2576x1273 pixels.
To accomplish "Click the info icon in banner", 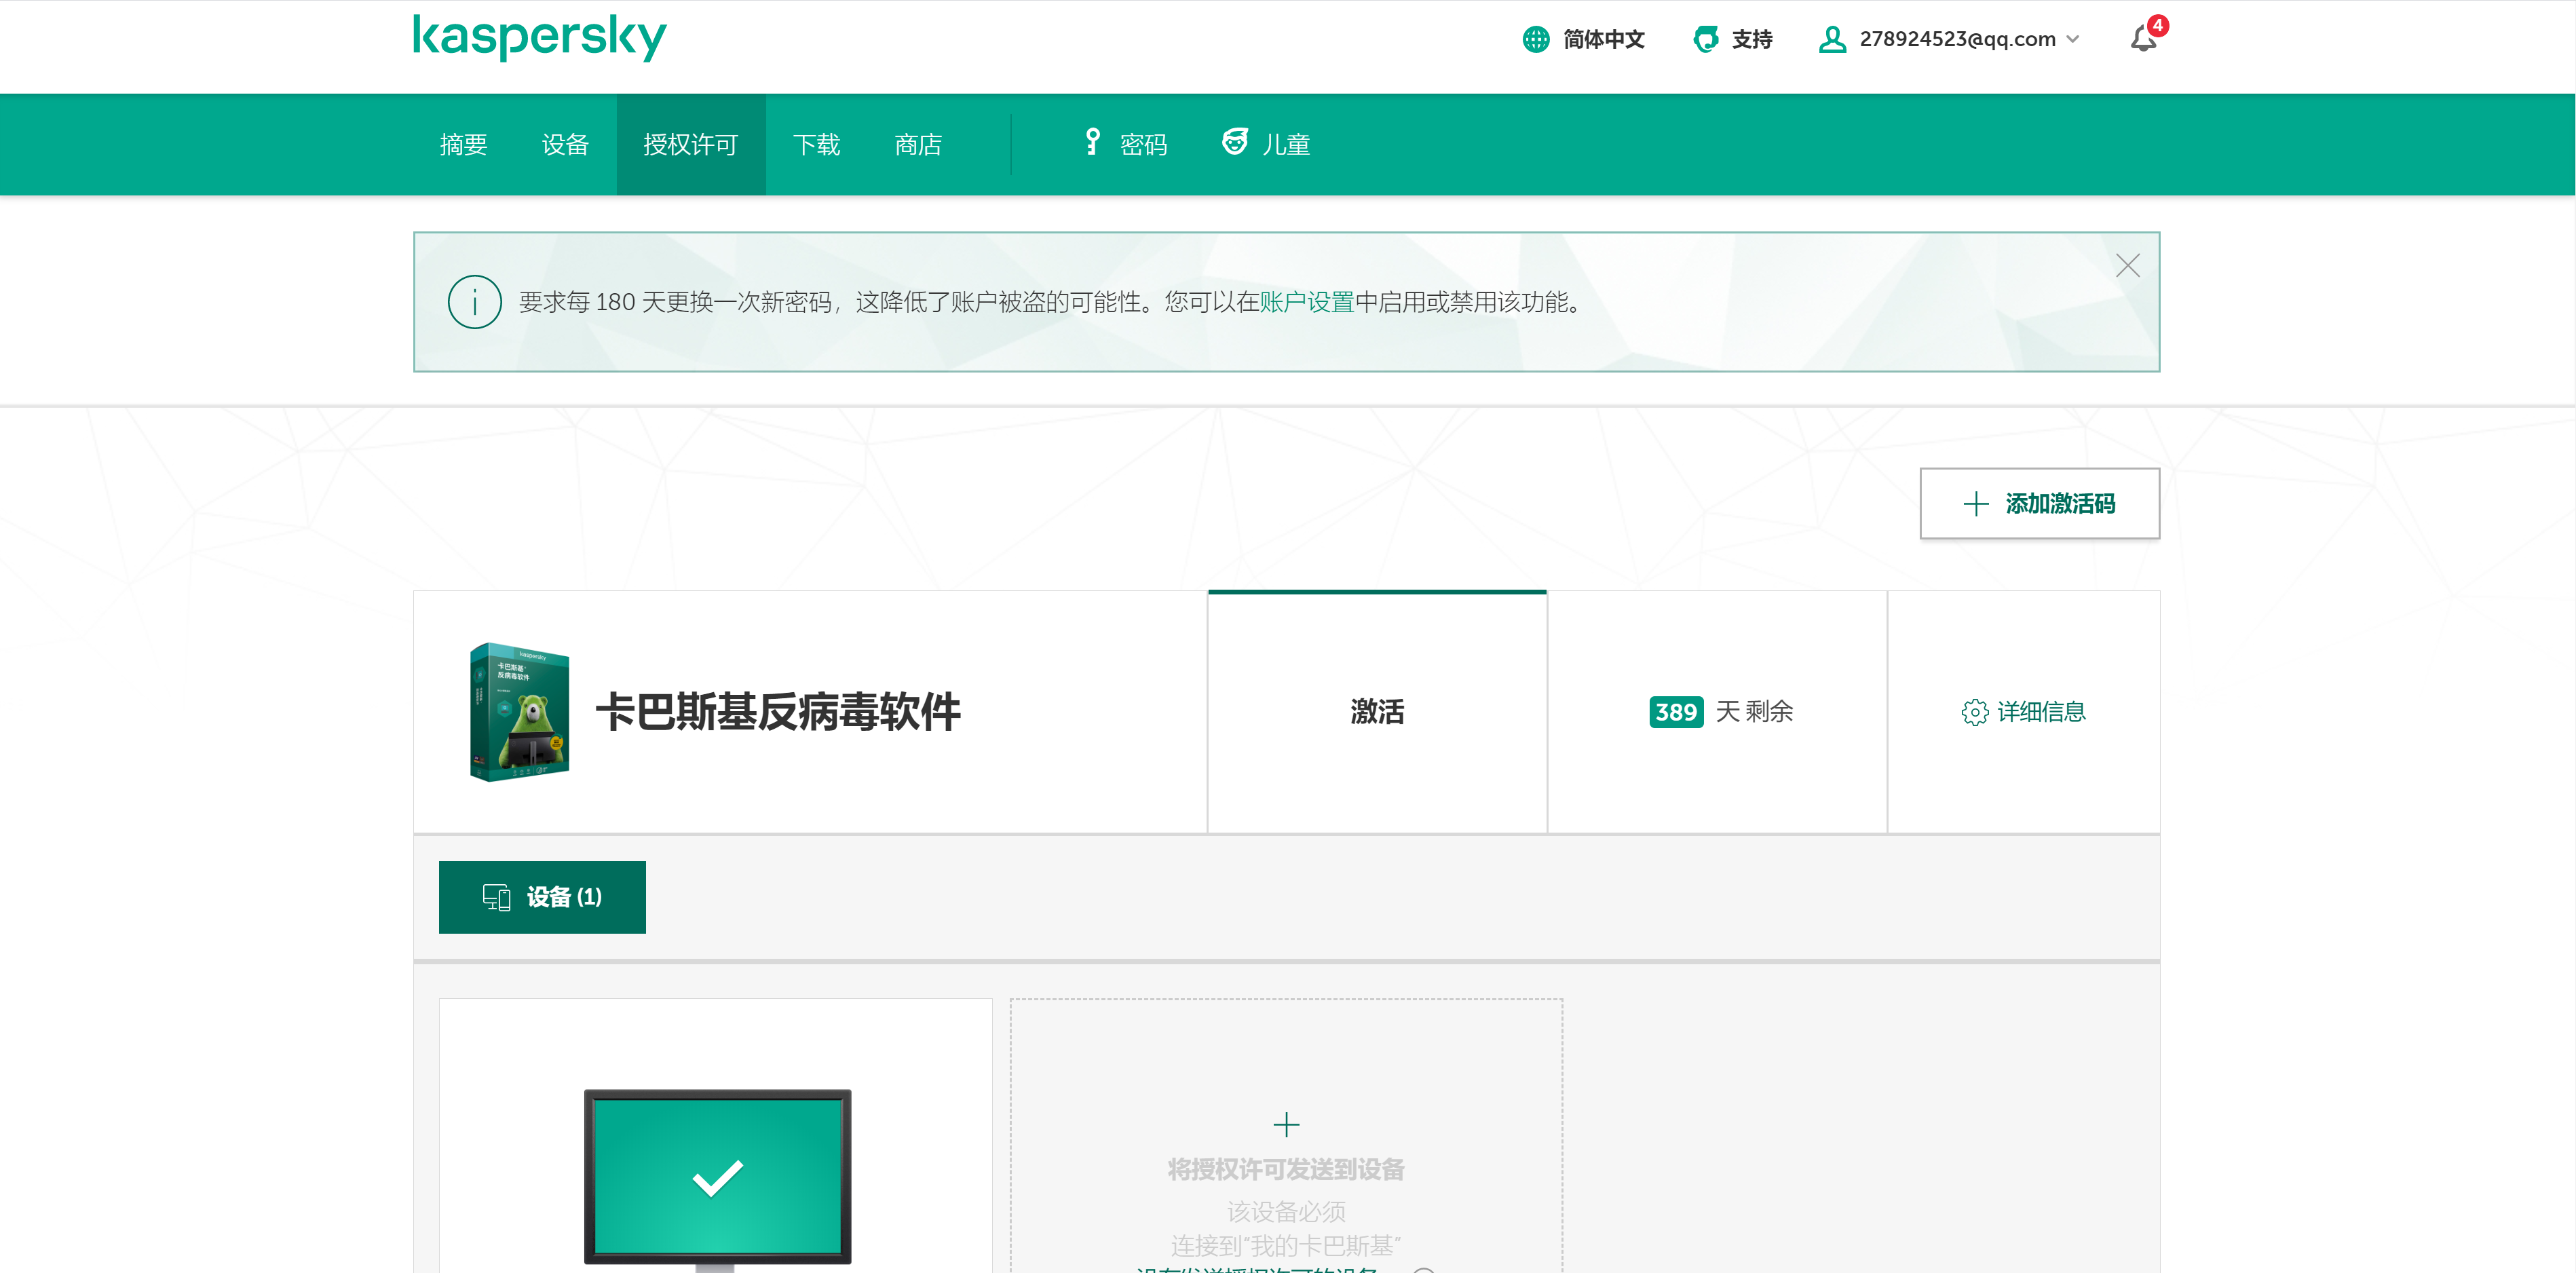I will (x=474, y=302).
